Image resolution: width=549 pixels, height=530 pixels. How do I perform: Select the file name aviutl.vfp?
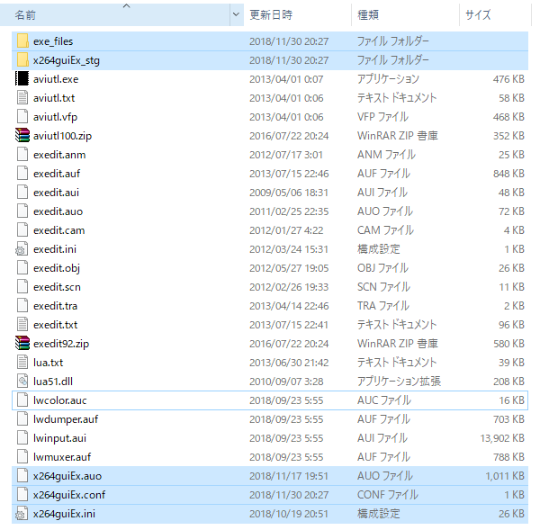[55, 117]
